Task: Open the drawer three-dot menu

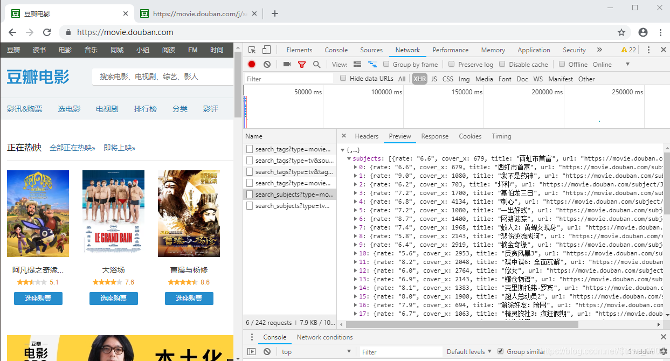Action: point(252,337)
